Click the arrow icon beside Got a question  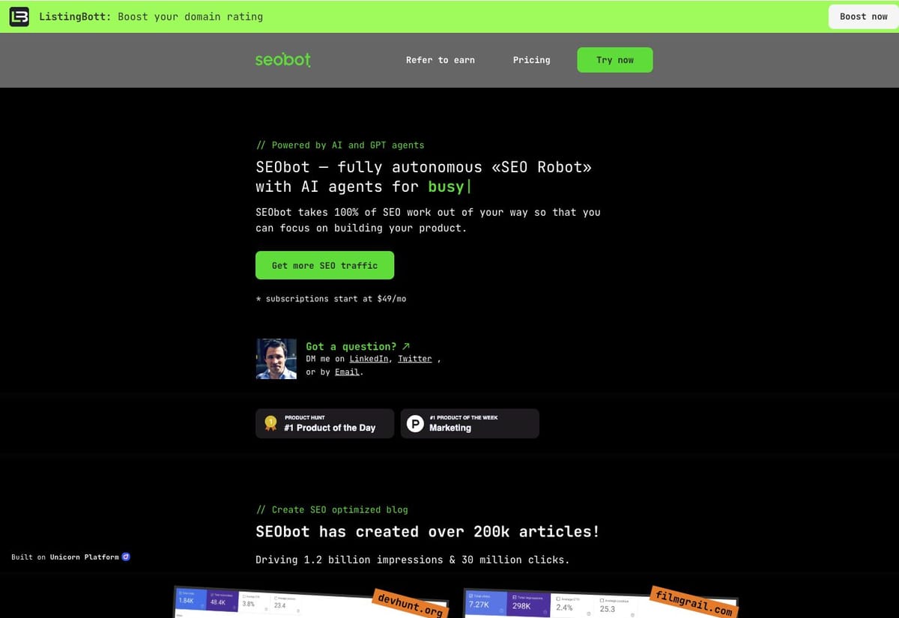[x=406, y=346]
